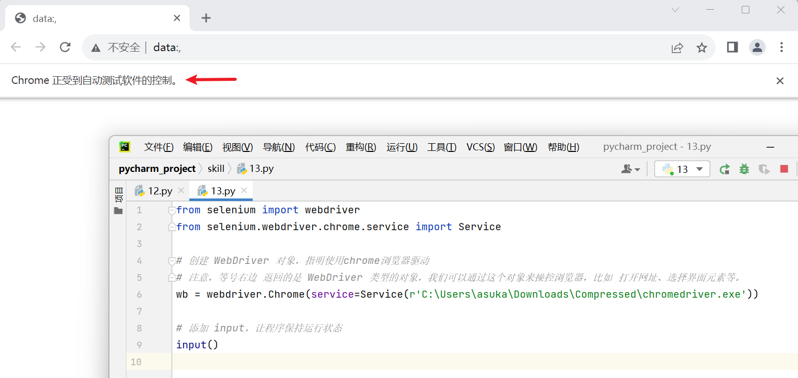Open Chrome side panel

click(732, 48)
